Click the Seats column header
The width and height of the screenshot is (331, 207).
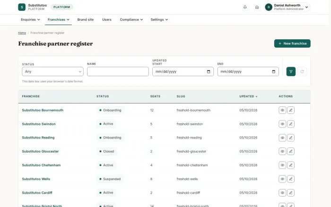(155, 96)
